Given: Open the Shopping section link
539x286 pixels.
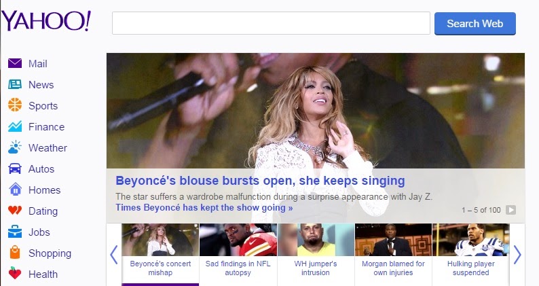Looking at the screenshot, I should click(x=50, y=253).
